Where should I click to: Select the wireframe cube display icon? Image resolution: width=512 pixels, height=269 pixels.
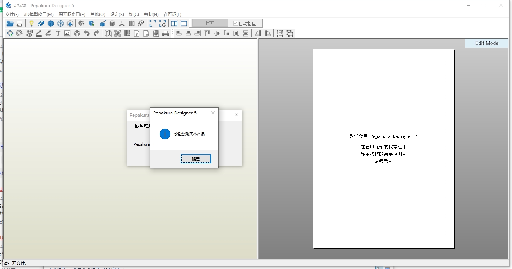tap(60, 23)
